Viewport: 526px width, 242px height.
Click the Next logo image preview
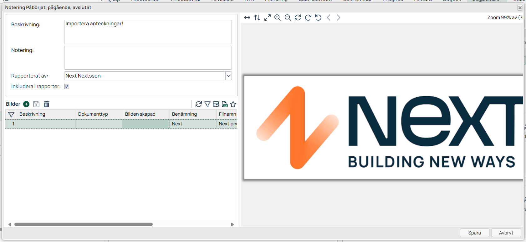coord(384,128)
